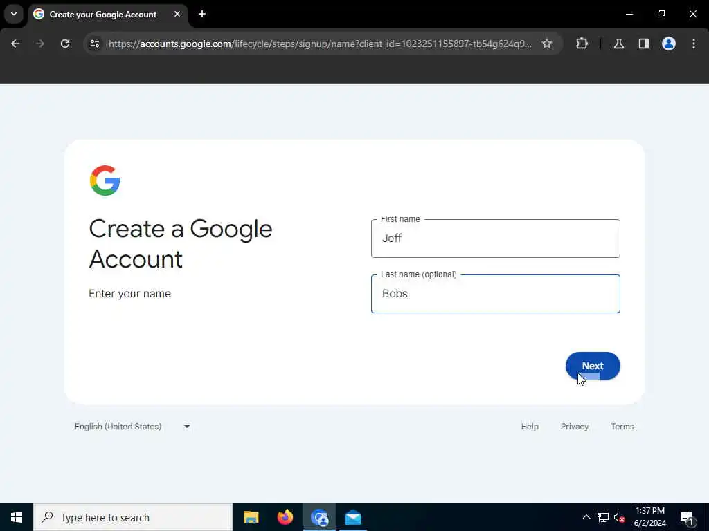Open the language dropdown English (United States)

coord(132,426)
